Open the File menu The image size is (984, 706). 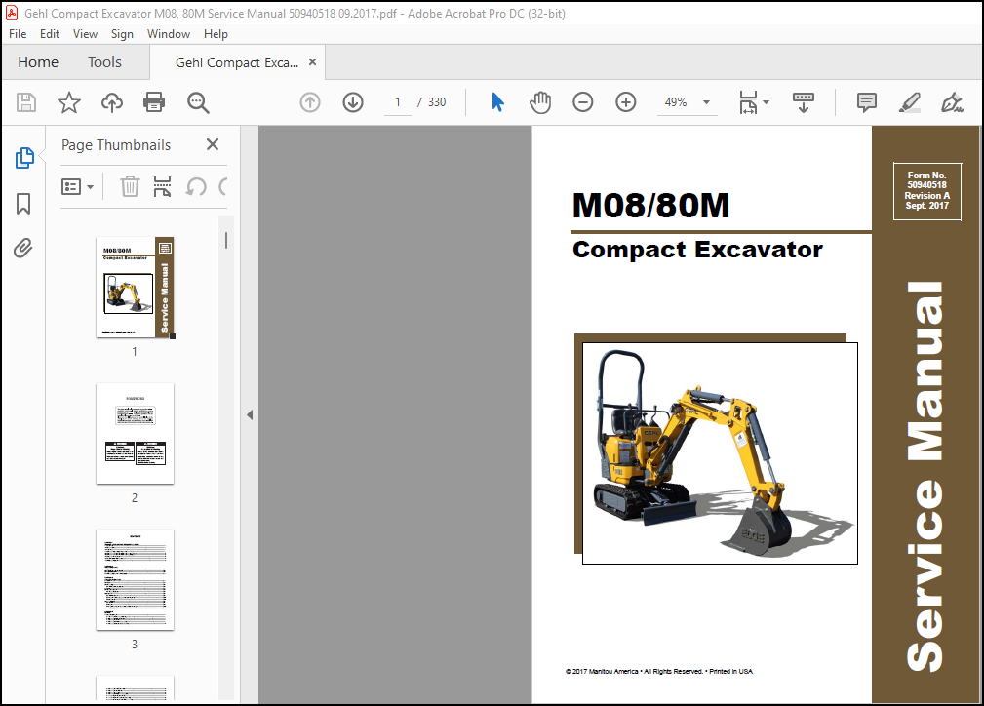click(x=18, y=34)
